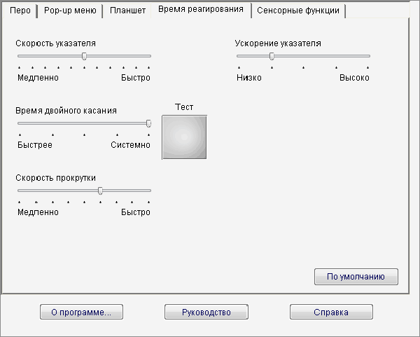Viewport: 420px width, 337px height.
Task: Go to Сенсорные функции tab
Action: [x=297, y=11]
